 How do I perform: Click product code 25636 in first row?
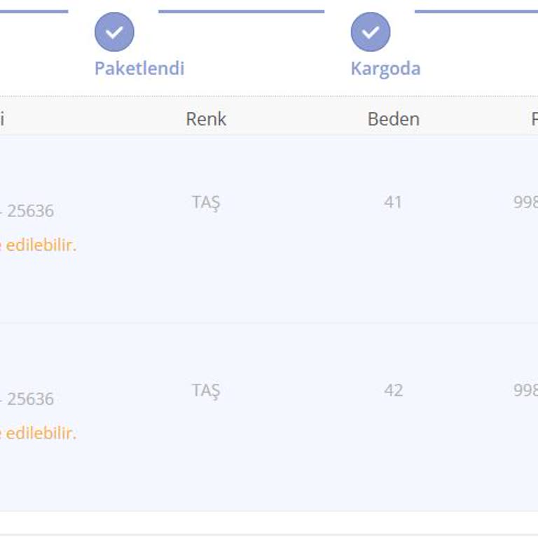point(30,211)
